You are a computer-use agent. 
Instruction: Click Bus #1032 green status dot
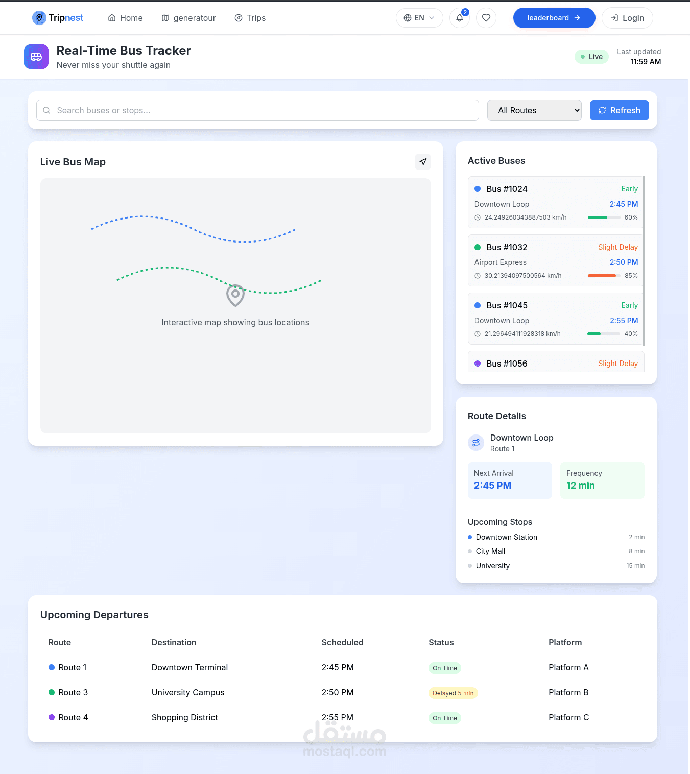pos(478,247)
